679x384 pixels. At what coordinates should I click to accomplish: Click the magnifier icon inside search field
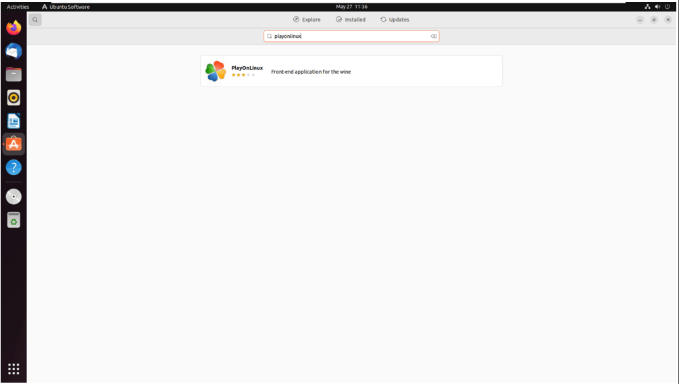(270, 37)
